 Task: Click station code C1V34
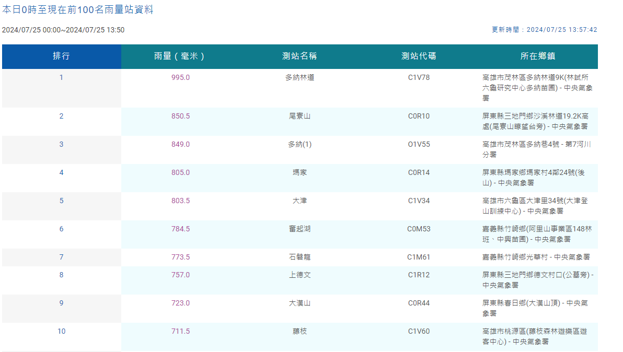click(419, 201)
